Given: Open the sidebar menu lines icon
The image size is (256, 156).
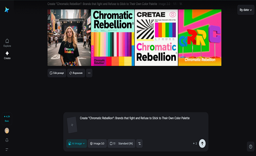Looking at the screenshot, I should click(7, 149).
